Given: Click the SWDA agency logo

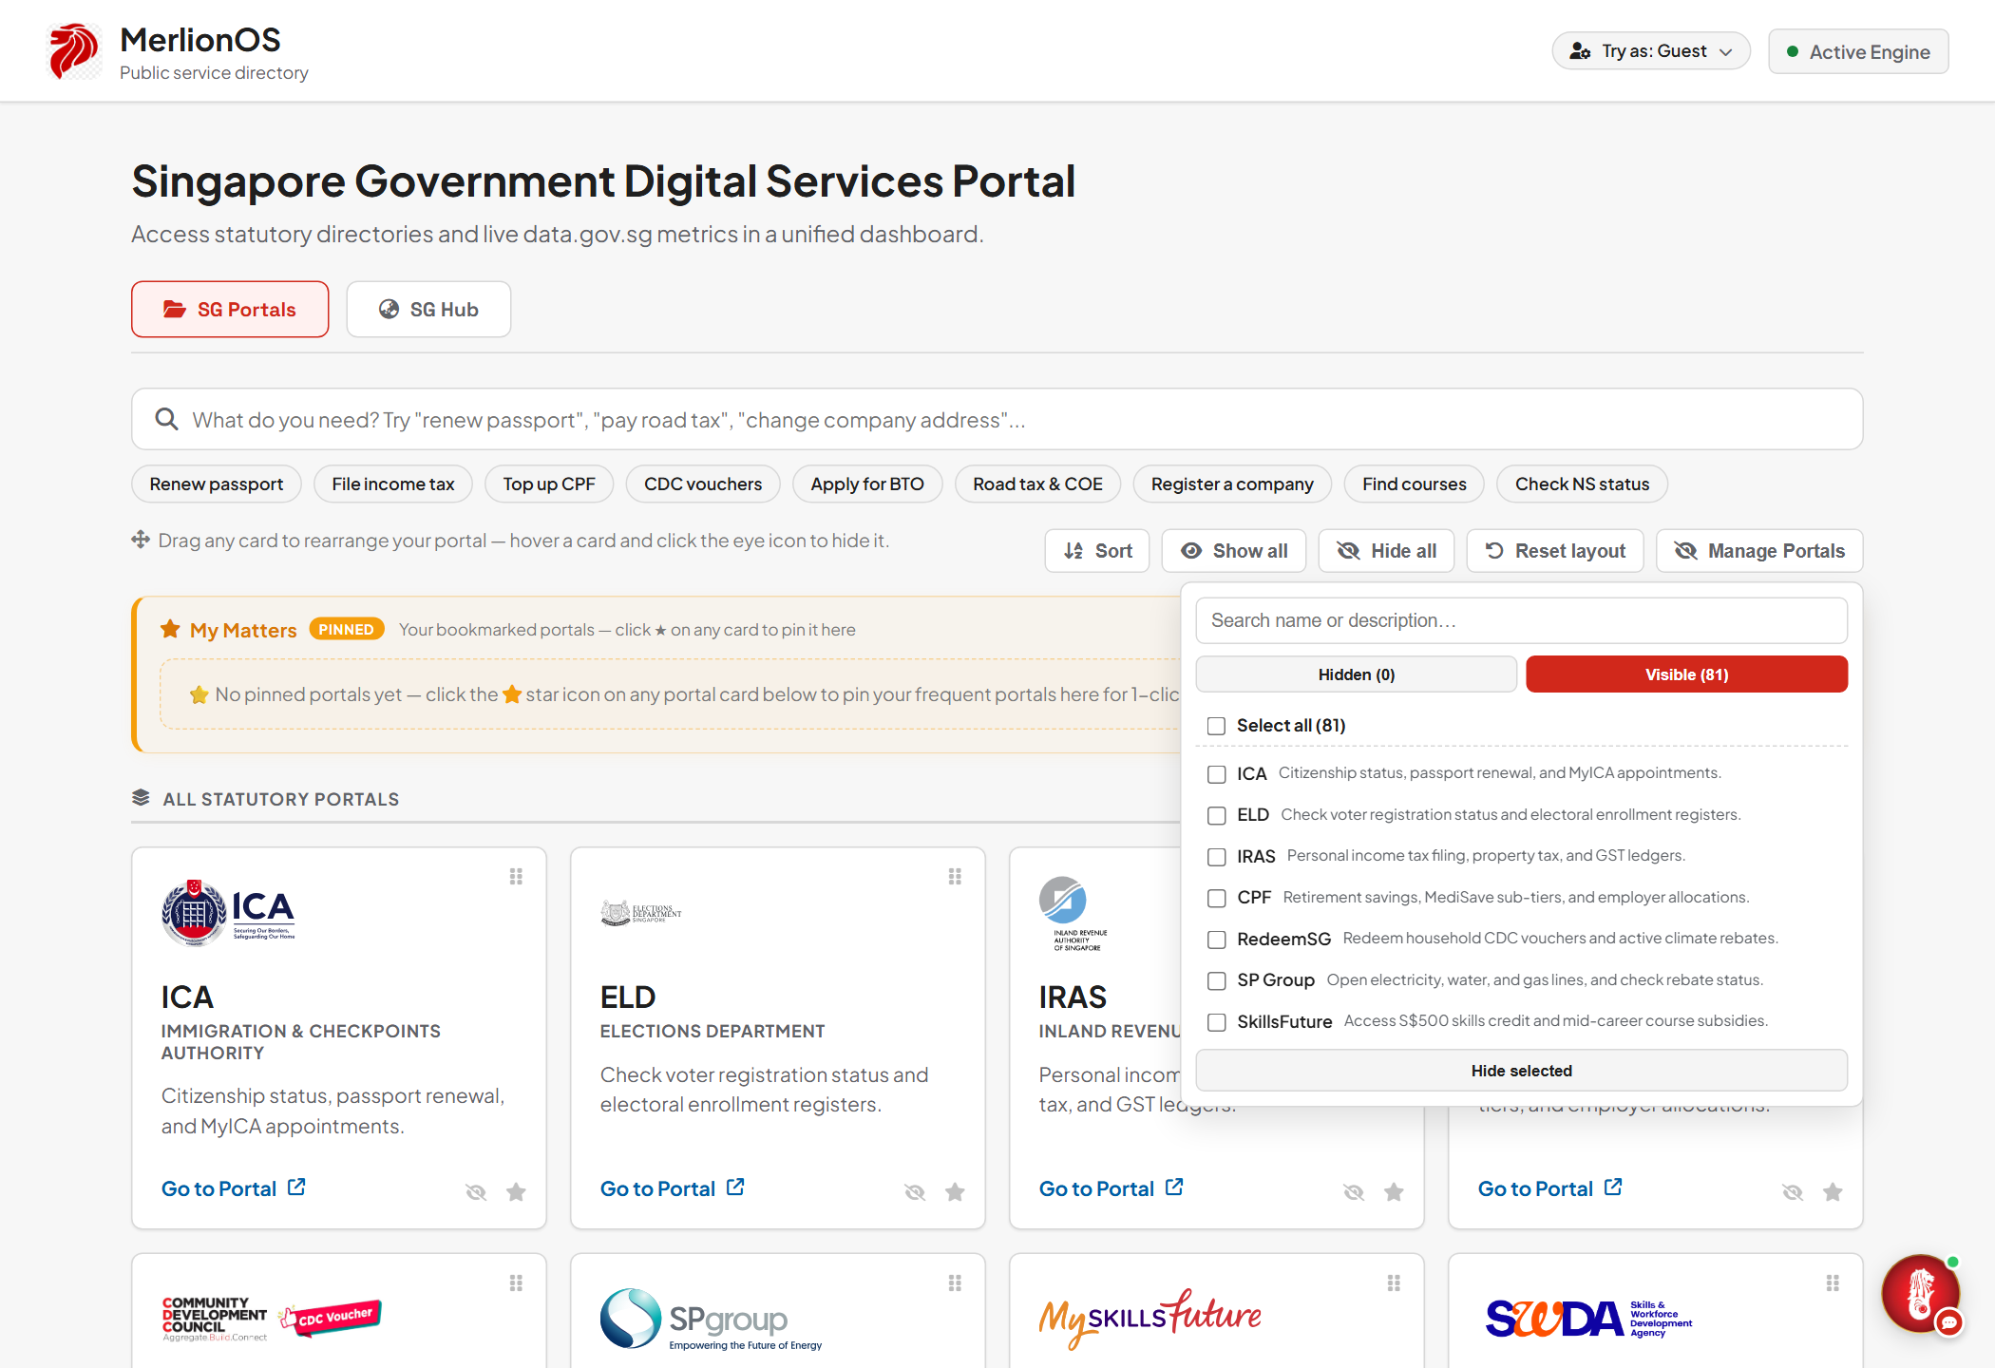Looking at the screenshot, I should [1589, 1319].
